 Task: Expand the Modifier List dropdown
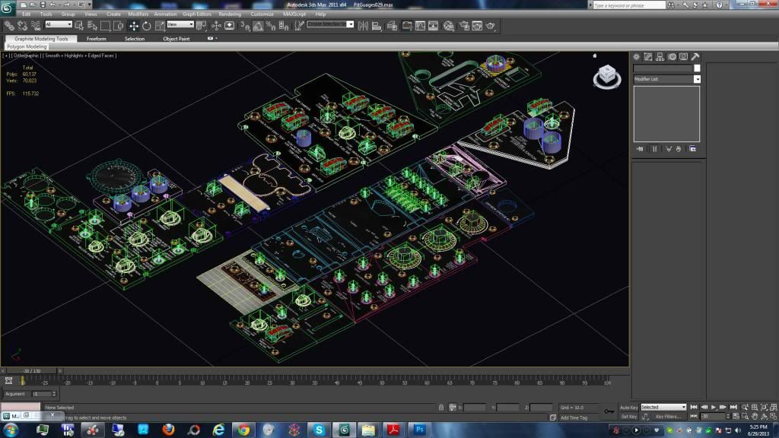[x=697, y=79]
